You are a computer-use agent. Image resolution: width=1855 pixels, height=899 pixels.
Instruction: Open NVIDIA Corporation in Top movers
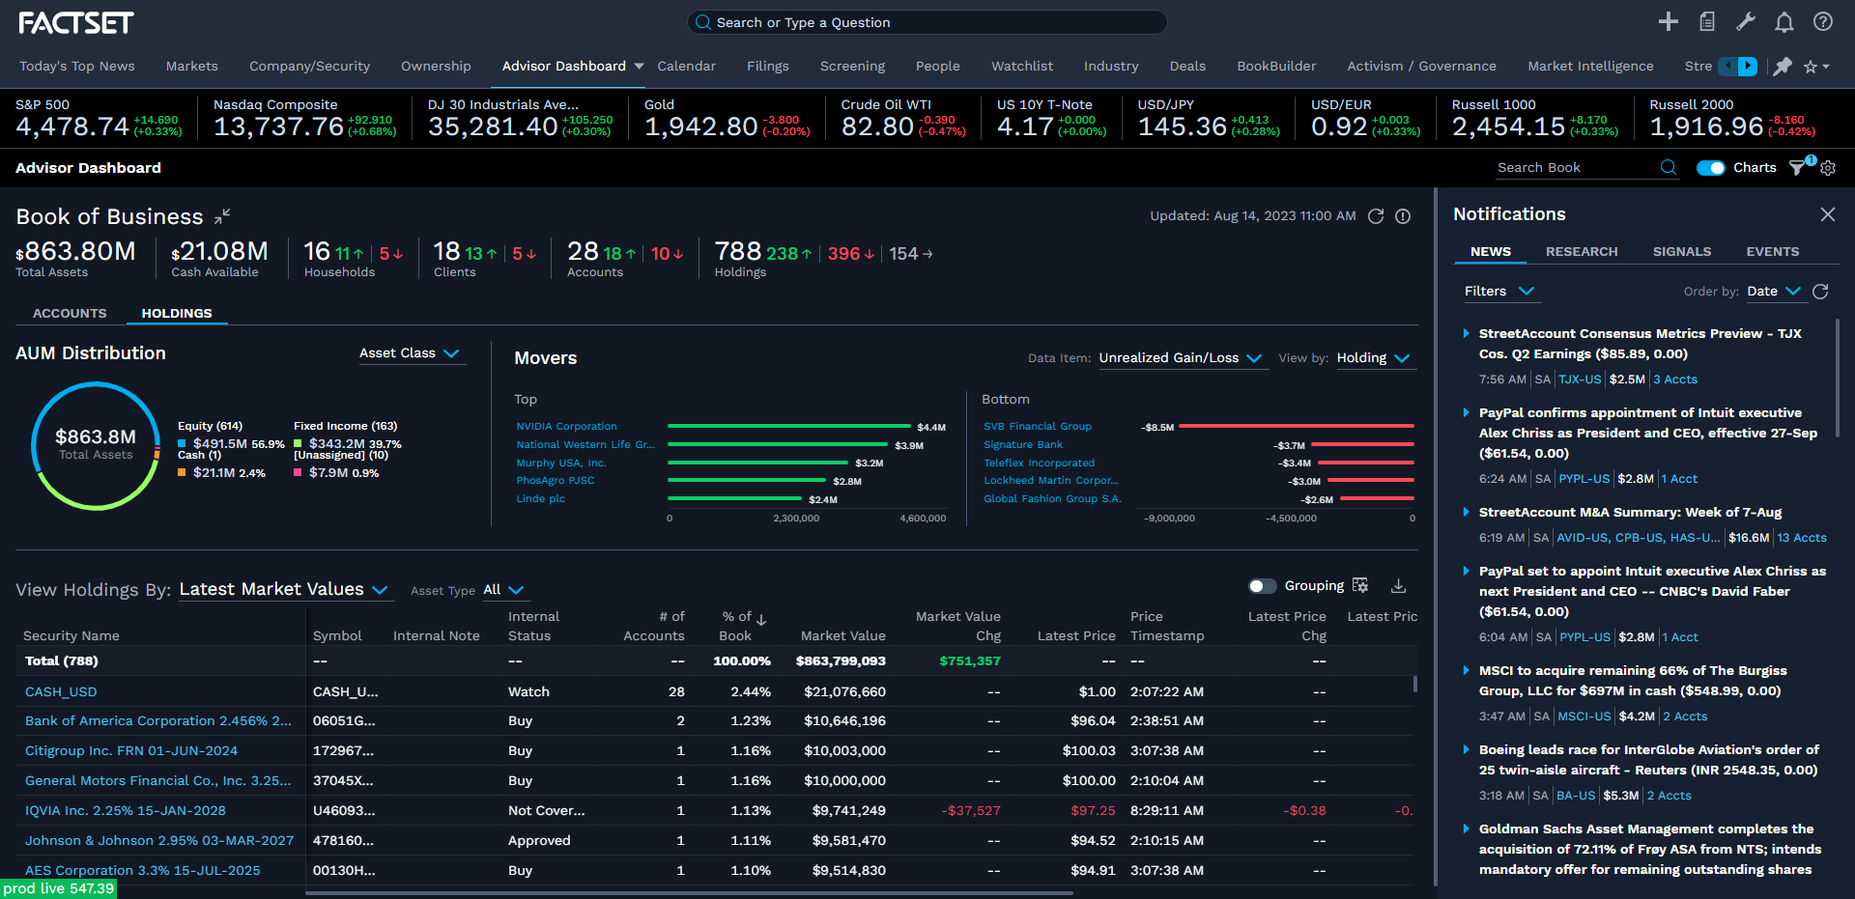[566, 427]
